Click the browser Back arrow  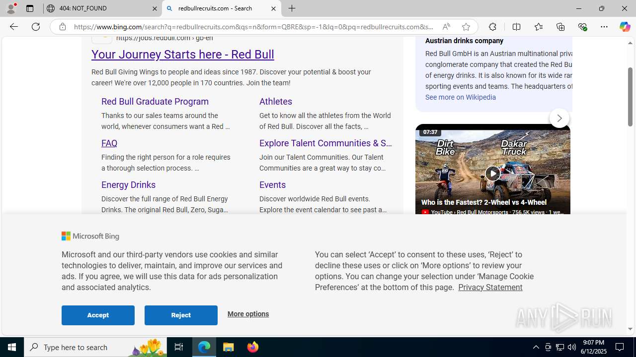(x=13, y=27)
